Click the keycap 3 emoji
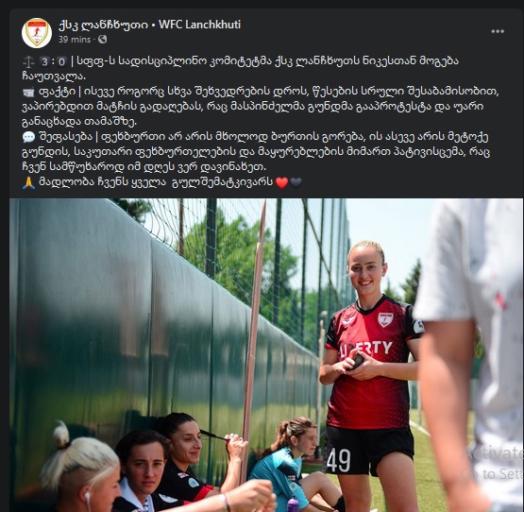Image resolution: width=524 pixels, height=512 pixels. (44, 61)
